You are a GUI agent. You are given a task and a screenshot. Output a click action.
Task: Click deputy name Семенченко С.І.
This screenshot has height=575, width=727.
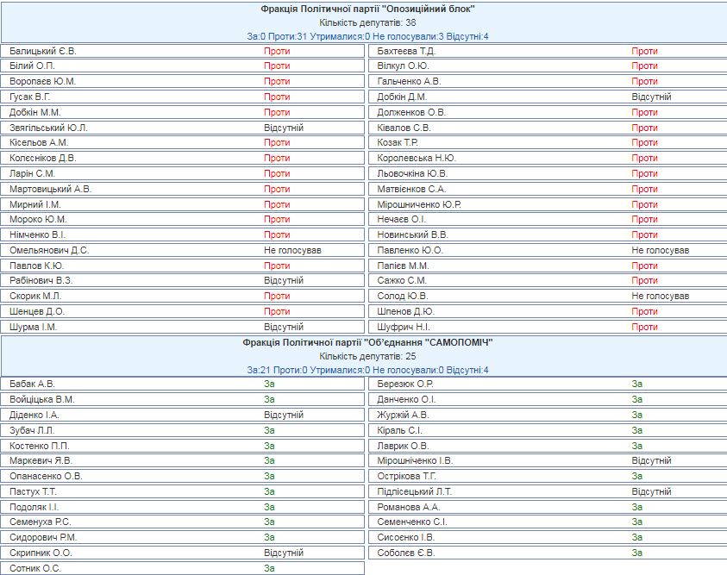point(412,522)
